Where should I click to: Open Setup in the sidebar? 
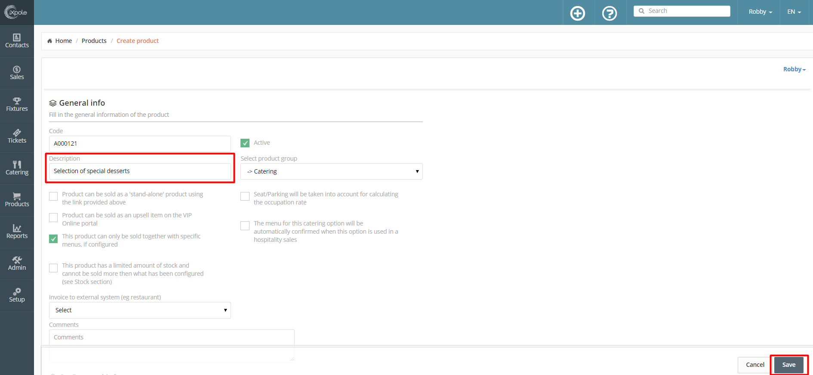(x=17, y=296)
